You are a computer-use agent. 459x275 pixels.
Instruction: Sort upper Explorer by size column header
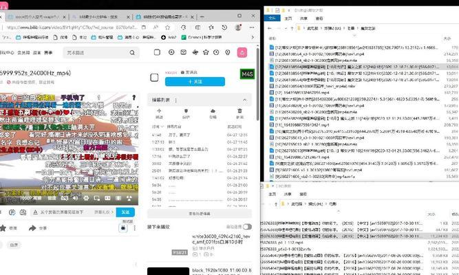click(x=447, y=38)
